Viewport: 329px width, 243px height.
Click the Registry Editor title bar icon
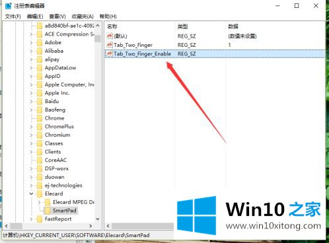pyautogui.click(x=9, y=6)
